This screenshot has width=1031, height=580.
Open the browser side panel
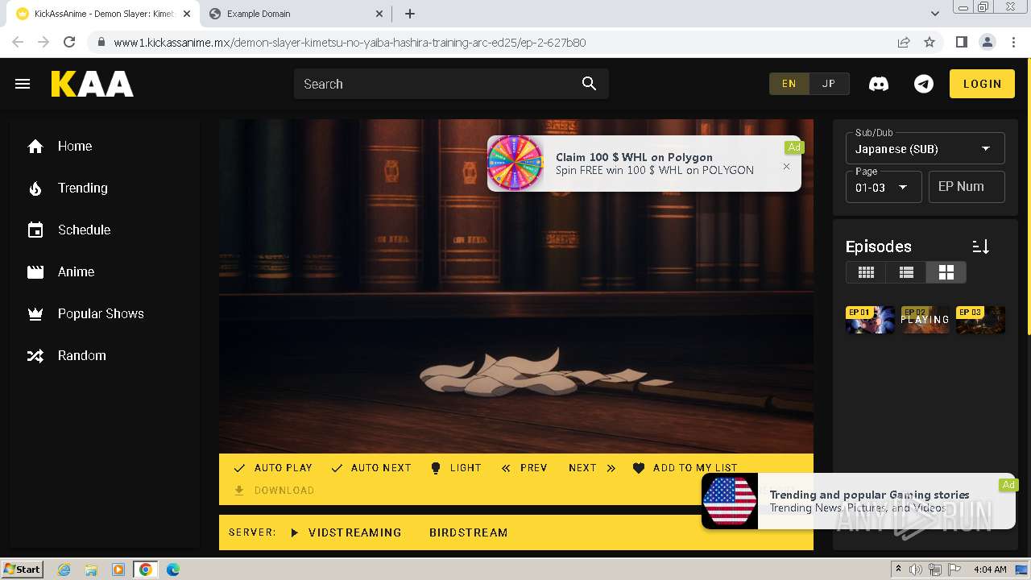coord(961,43)
